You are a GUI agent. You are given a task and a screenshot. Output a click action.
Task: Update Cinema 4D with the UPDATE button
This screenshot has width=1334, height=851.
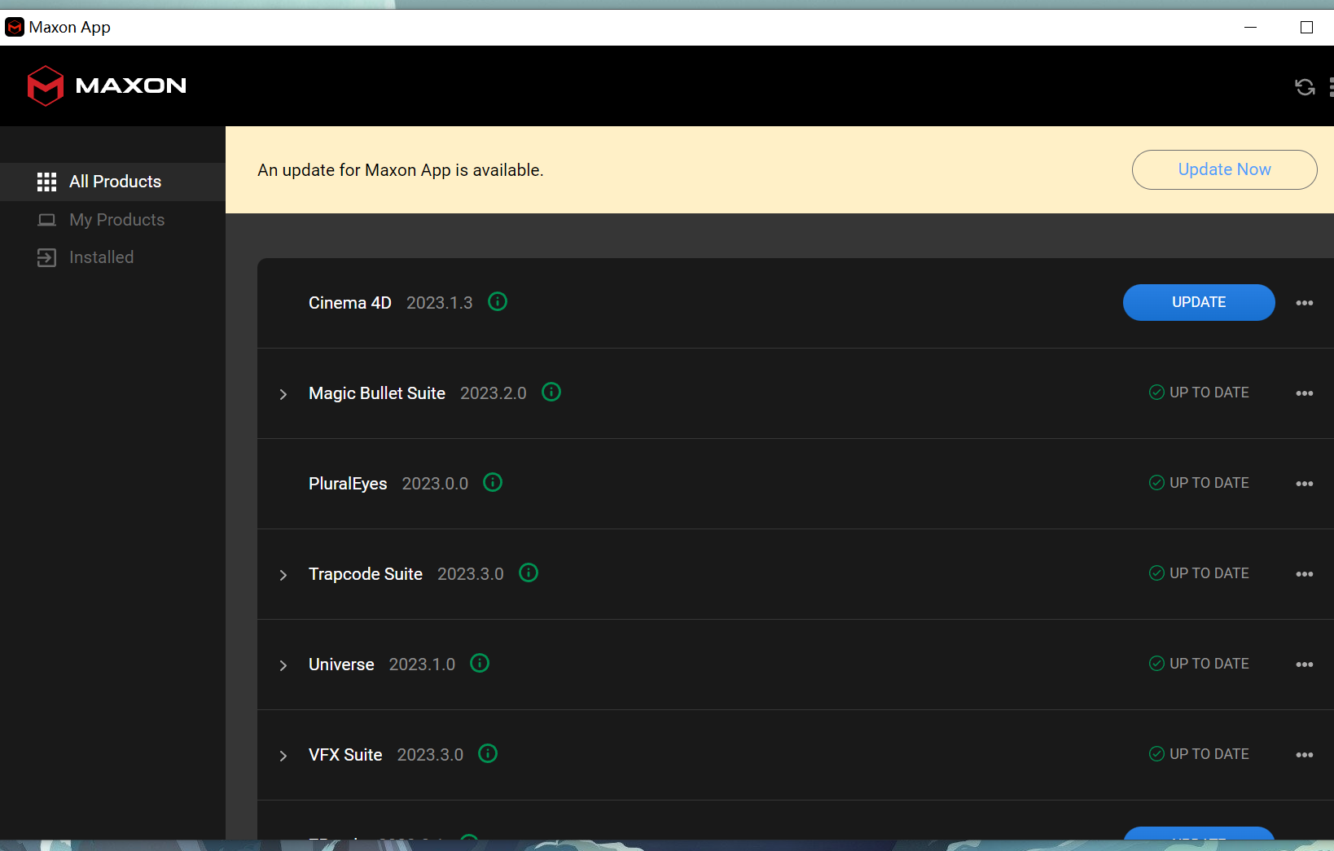(1199, 302)
